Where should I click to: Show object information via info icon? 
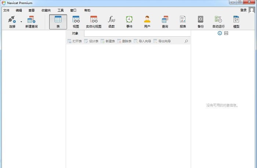click(220, 33)
